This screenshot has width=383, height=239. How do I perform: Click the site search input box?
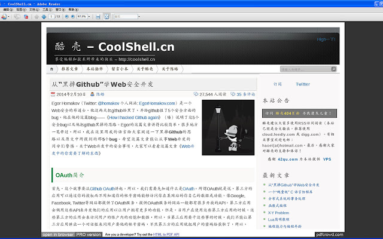click(305, 69)
